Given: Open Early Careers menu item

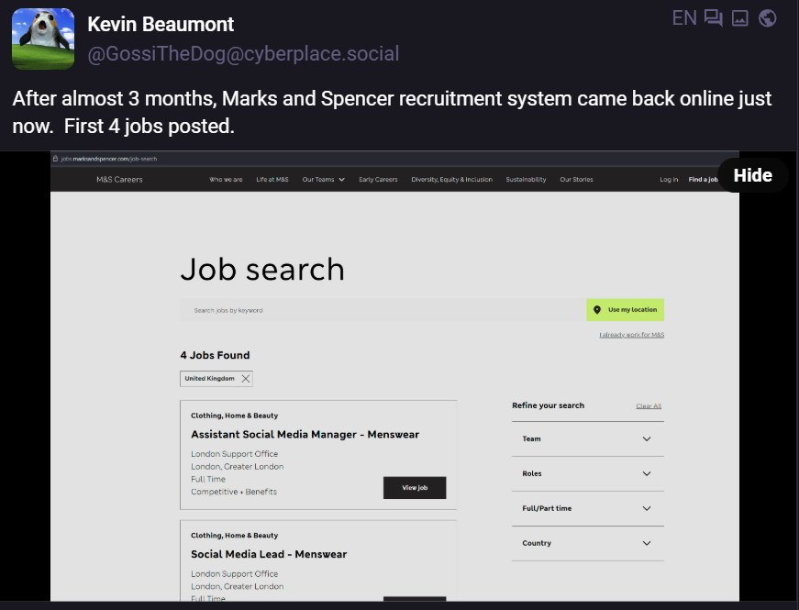Looking at the screenshot, I should [378, 180].
